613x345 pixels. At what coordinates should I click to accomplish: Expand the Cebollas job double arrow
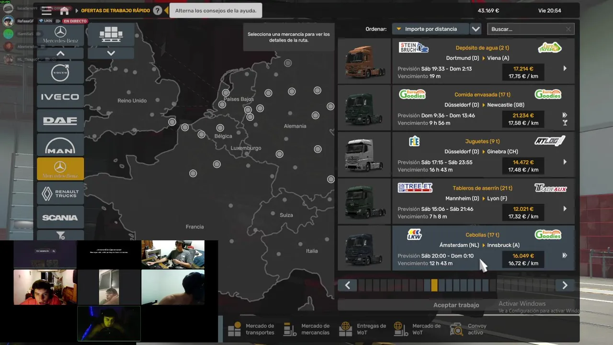coord(565,255)
